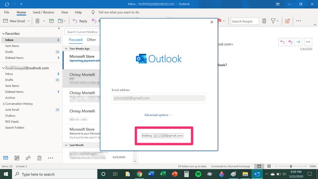
Task: Open the Help tab
Action: [78, 12]
